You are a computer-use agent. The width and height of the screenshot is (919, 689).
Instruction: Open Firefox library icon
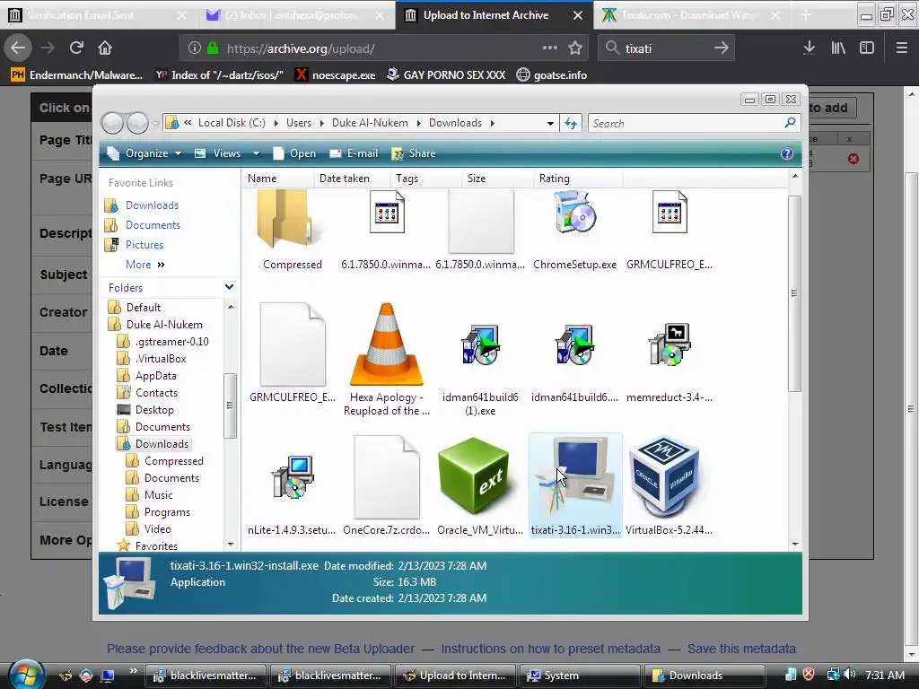tap(838, 48)
